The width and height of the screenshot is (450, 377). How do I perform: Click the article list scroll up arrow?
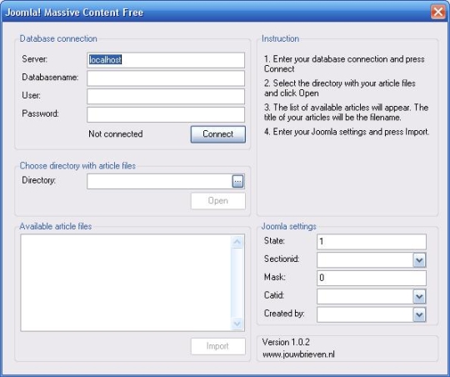(237, 242)
